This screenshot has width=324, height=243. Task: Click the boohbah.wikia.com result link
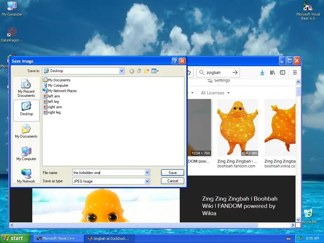pos(280,166)
